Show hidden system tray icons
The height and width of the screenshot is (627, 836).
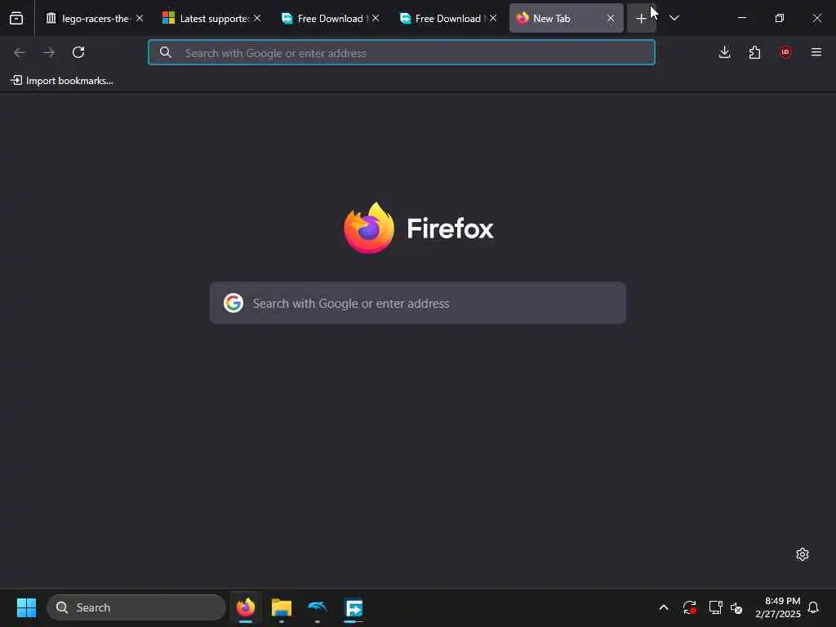coord(664,607)
